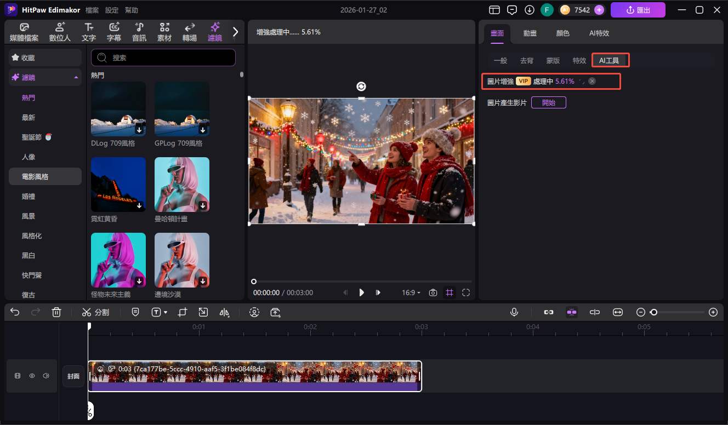Expand more toolbar tabs with right chevron
The height and width of the screenshot is (425, 728).
coord(235,32)
